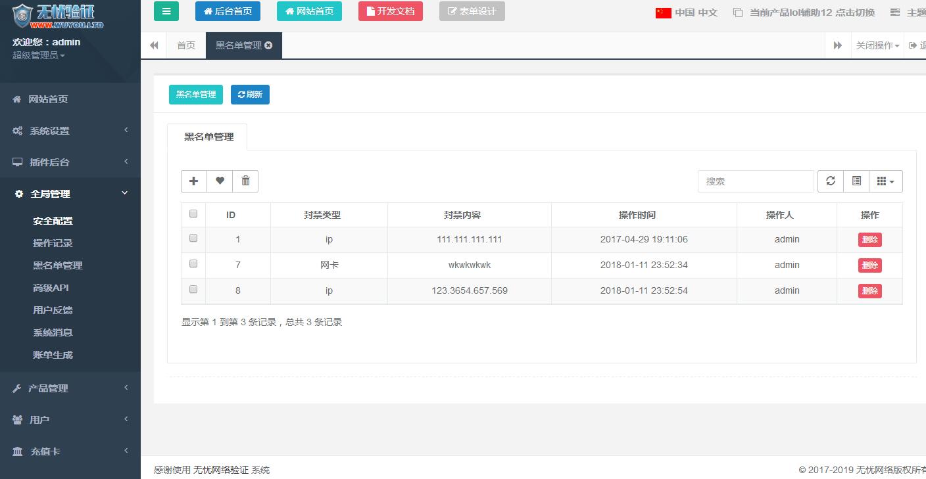Click the plus icon to add entry
Viewport: 926px width, 479px height.
point(194,181)
